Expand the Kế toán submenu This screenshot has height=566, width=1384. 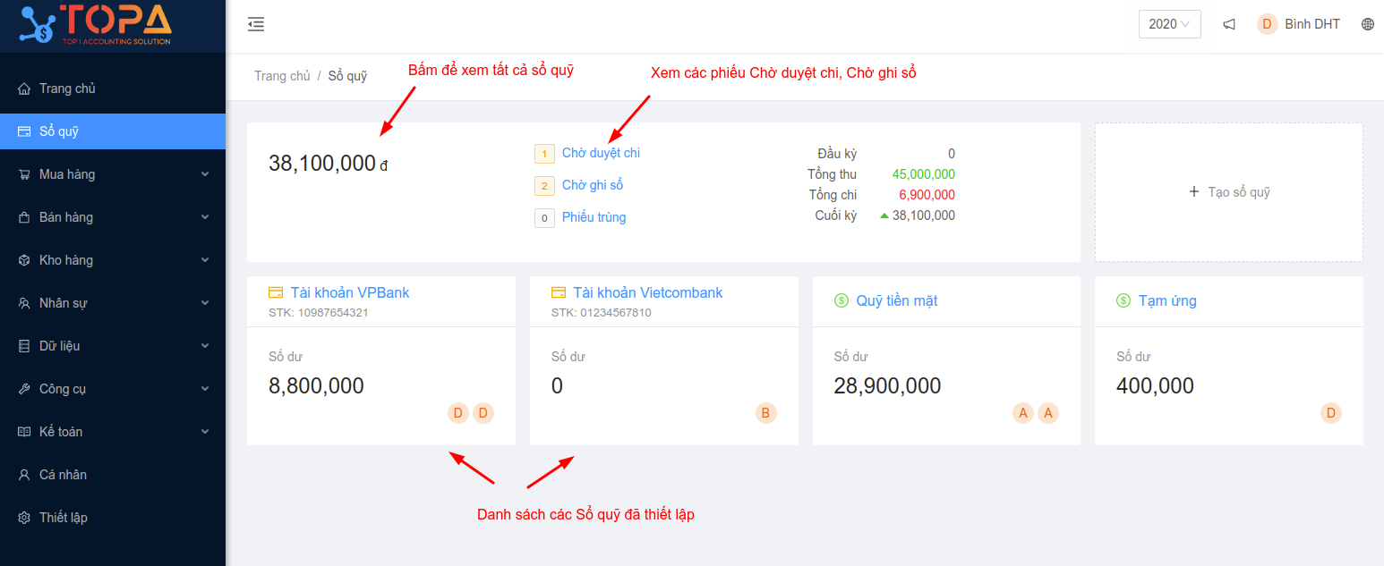point(112,432)
